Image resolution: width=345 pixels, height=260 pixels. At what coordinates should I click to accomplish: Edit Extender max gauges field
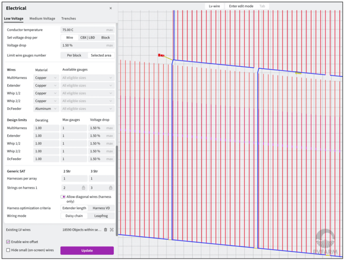pos(74,136)
